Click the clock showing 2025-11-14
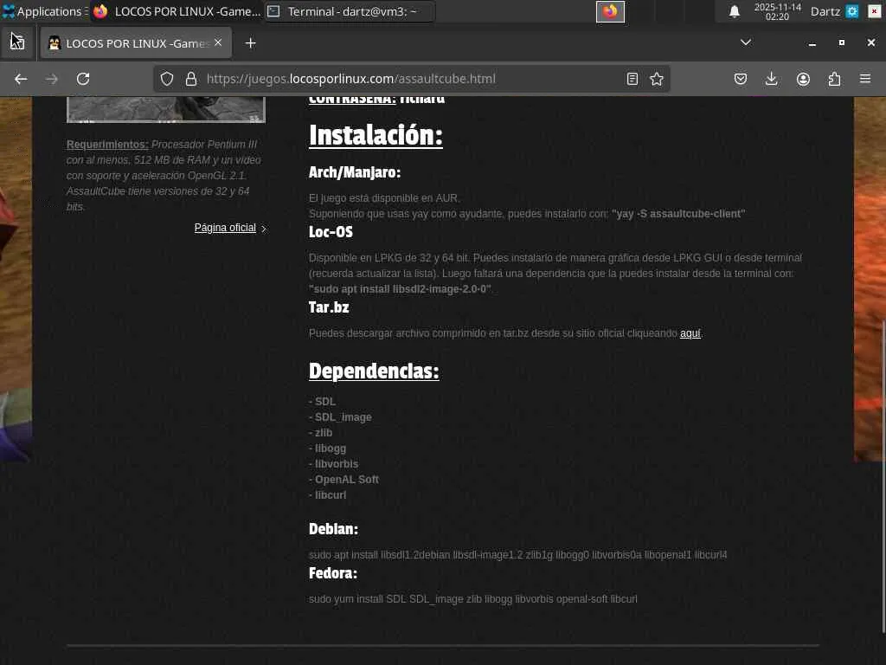 [778, 11]
